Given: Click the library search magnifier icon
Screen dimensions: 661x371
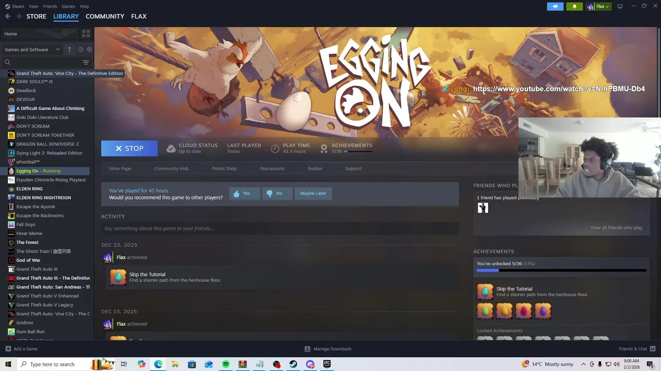Looking at the screenshot, I should pyautogui.click(x=7, y=62).
